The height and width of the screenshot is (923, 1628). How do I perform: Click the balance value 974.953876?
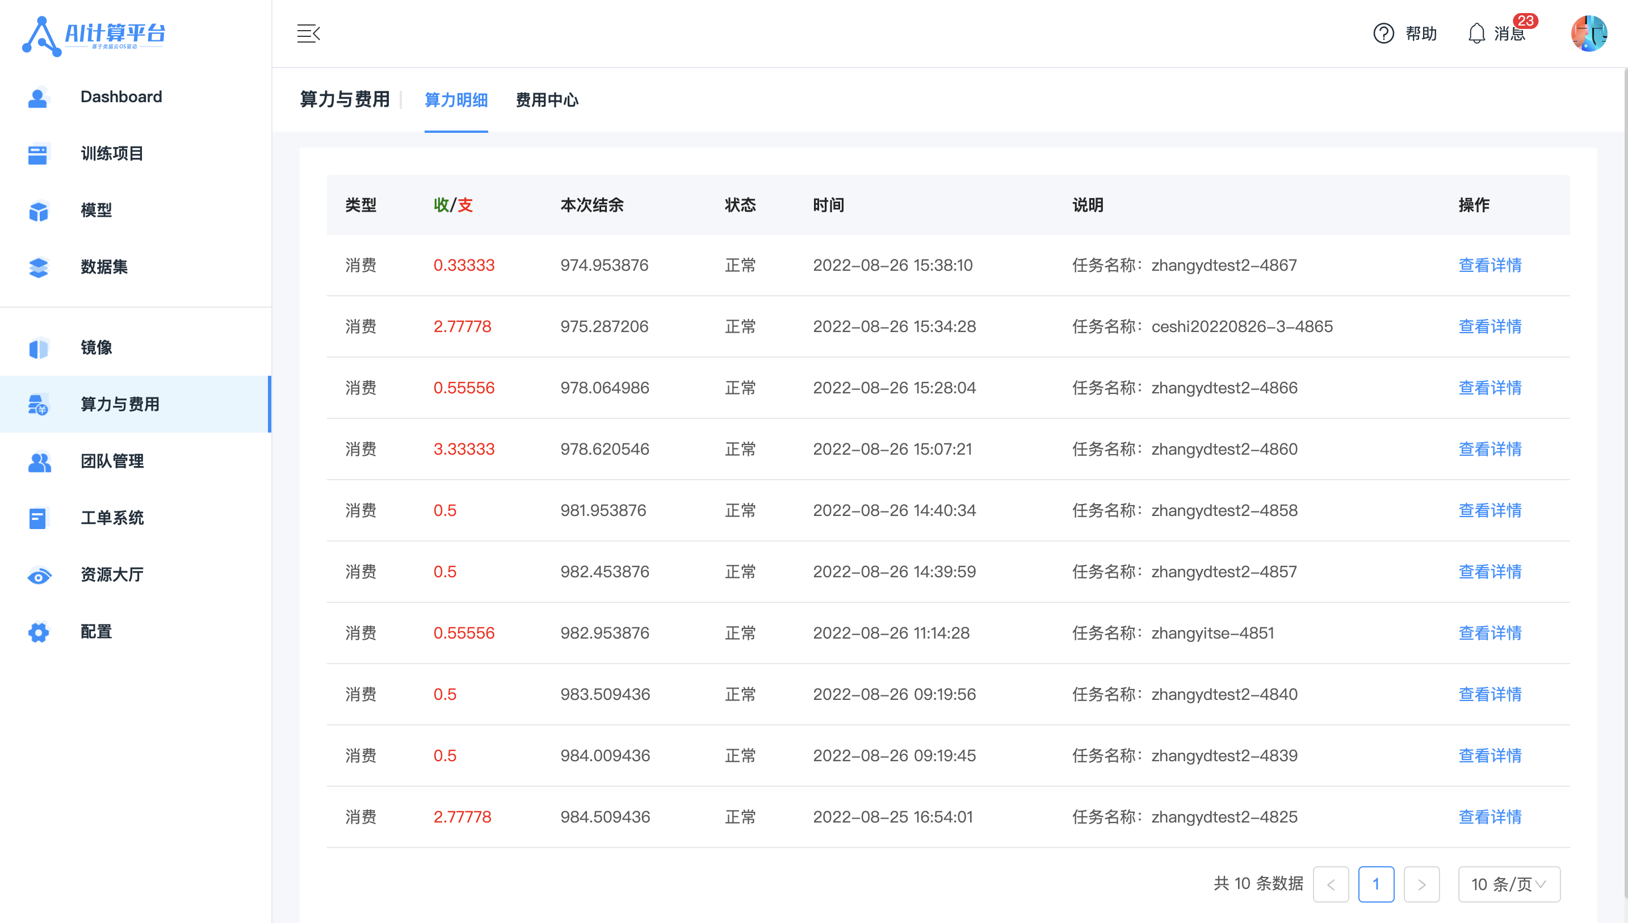[604, 266]
